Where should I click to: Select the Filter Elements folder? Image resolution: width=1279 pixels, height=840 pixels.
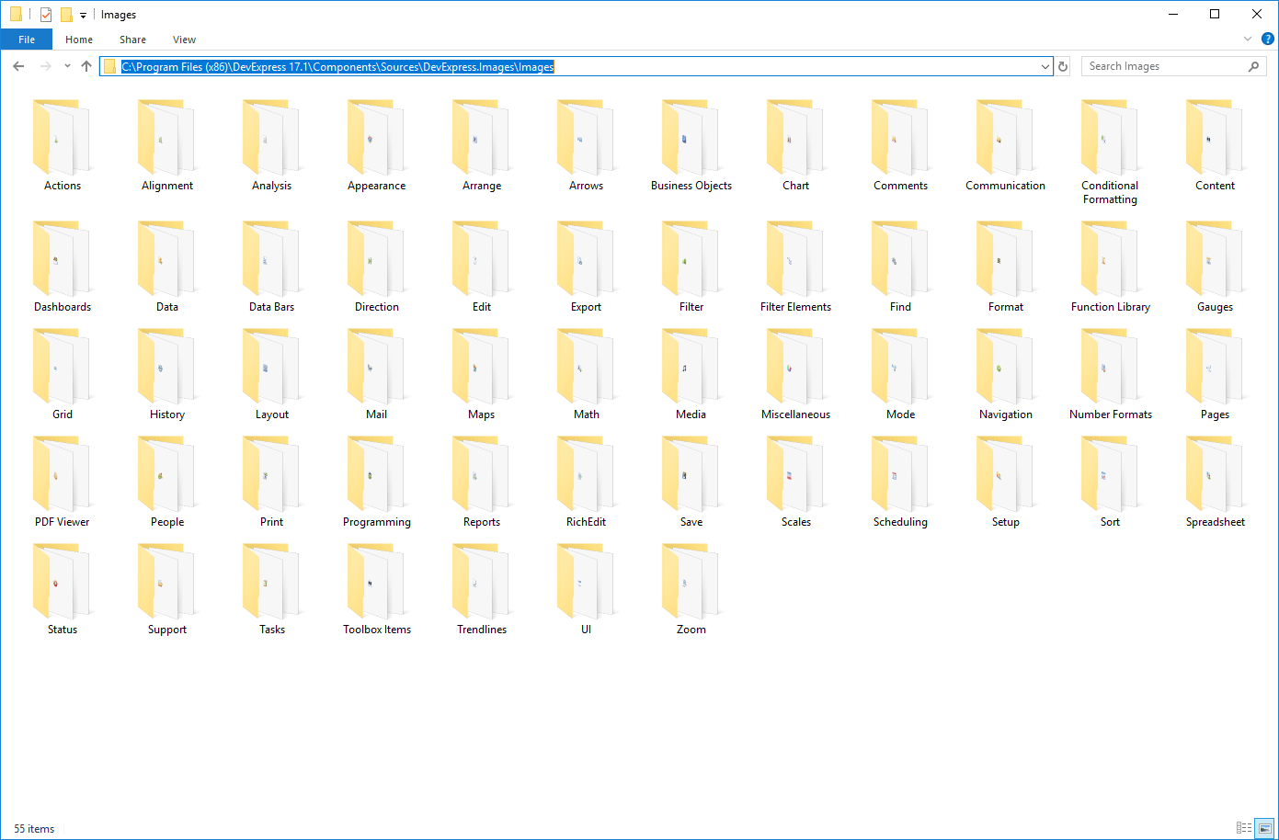point(796,267)
